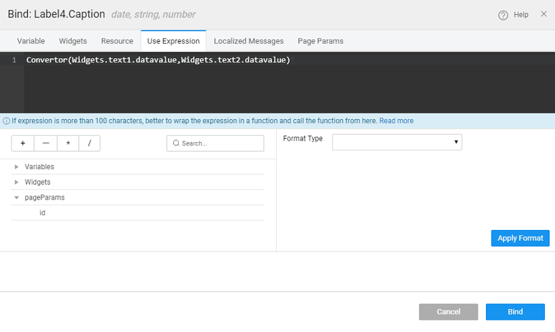Click the info icon in hint bar
The image size is (555, 332).
(6, 121)
